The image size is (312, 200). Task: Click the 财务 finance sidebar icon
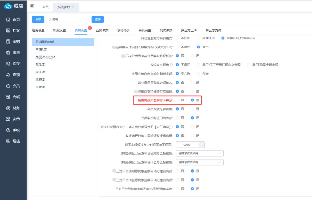(x=8, y=108)
